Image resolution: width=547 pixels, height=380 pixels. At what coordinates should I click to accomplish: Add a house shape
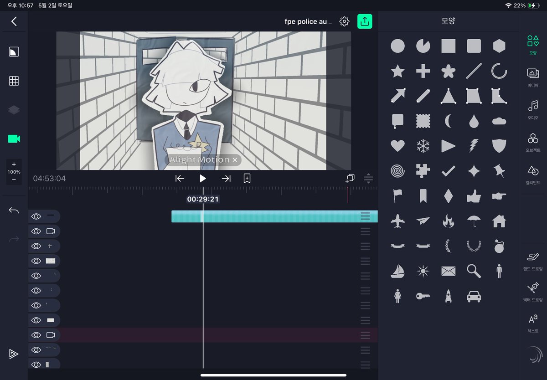pos(499,221)
